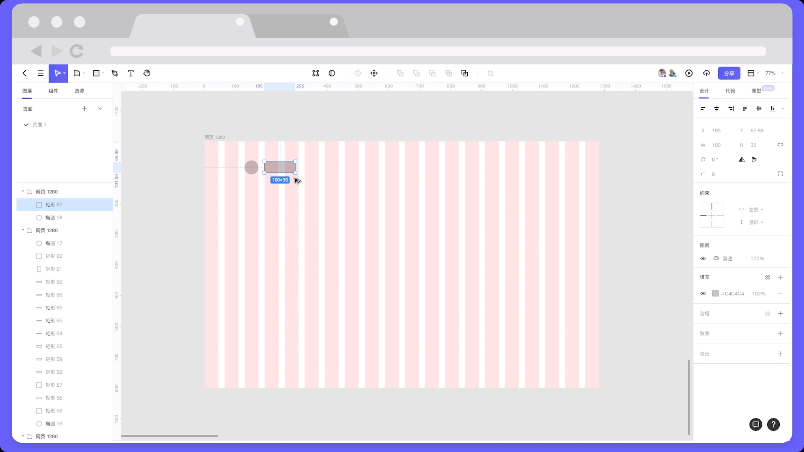Collapse the first 网页 1280 layer group

(23, 192)
